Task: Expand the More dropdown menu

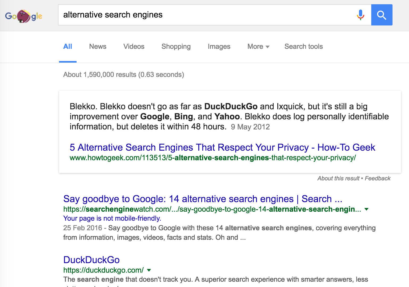Action: [258, 47]
